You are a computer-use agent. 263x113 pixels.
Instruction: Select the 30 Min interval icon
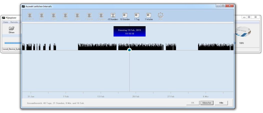(77, 15)
